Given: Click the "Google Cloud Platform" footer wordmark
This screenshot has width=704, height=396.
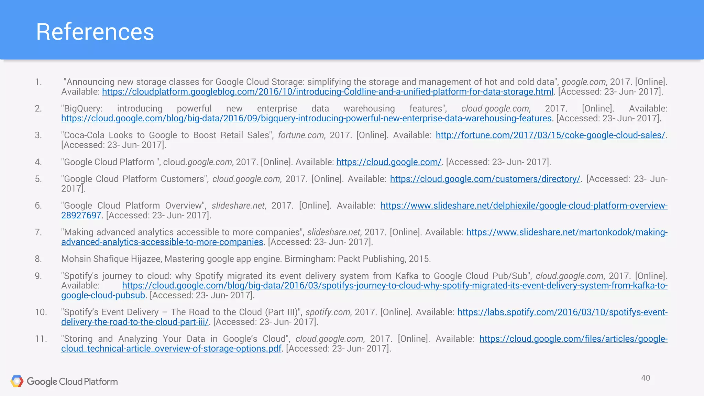Looking at the screenshot, I should pyautogui.click(x=72, y=382).
